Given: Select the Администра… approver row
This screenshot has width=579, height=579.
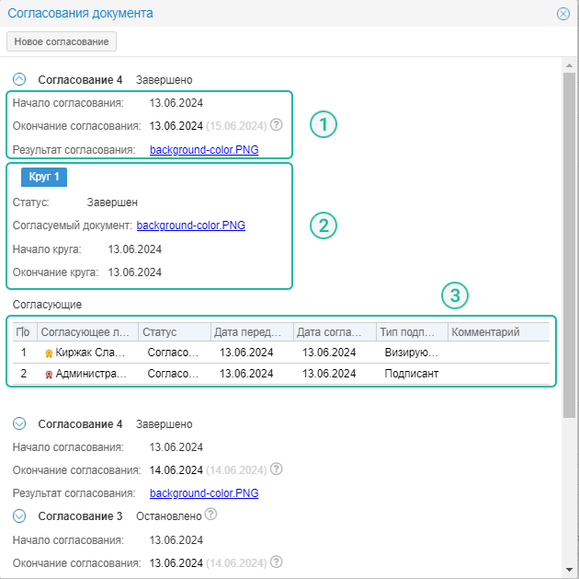Looking at the screenshot, I should pos(281,374).
